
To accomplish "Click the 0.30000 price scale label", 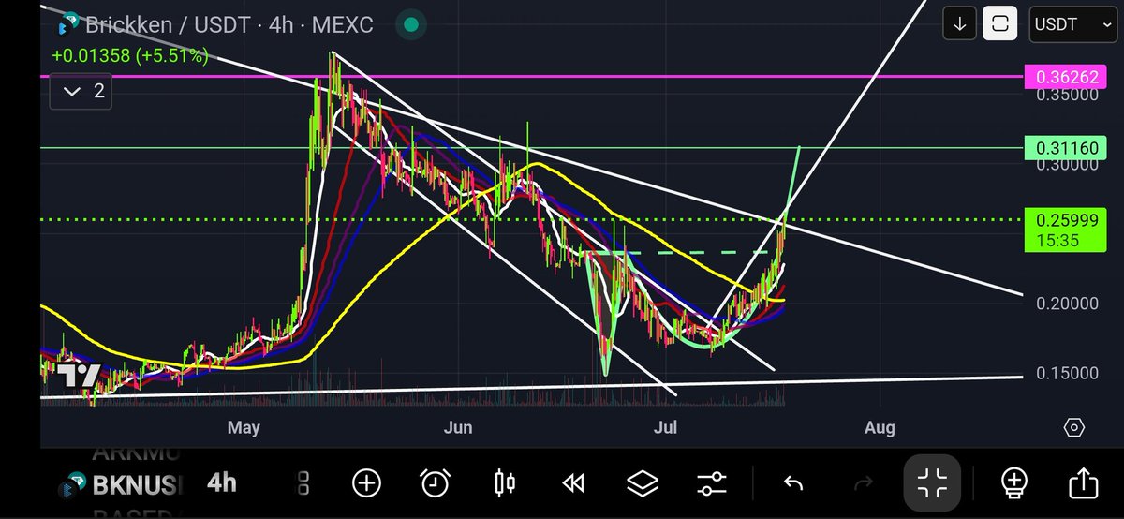I will 1069,165.
